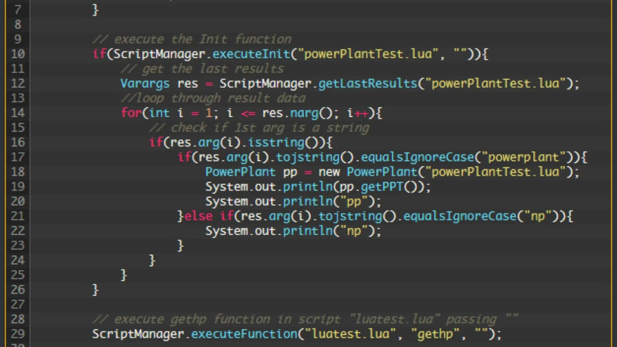Place cursor on executeInit method name

click(251, 54)
